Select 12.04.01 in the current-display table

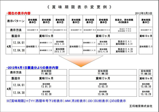pos(19,43)
